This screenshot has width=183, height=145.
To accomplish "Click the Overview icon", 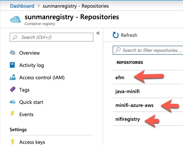I will (x=13, y=53).
